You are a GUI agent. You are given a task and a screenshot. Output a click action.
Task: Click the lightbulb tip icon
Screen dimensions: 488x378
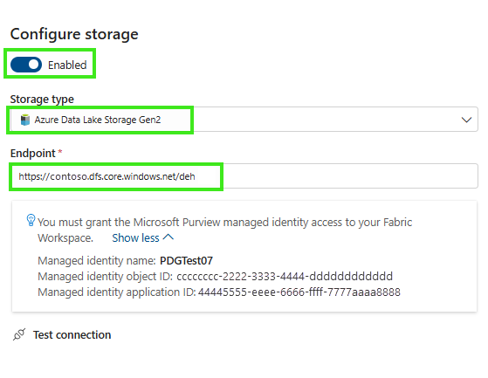pyautogui.click(x=31, y=220)
